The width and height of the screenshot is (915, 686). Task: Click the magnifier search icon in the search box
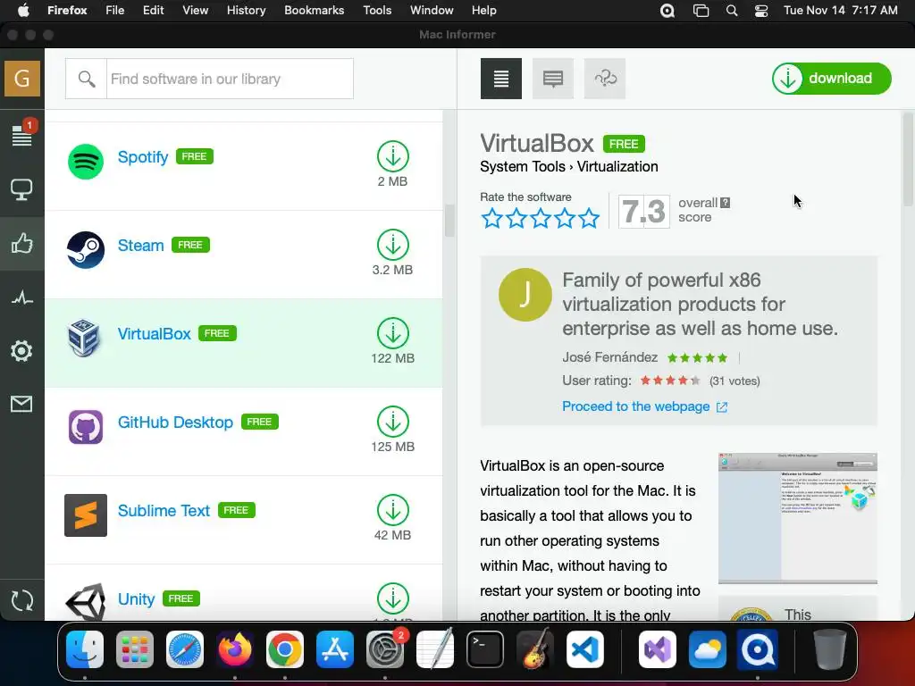[x=87, y=79]
